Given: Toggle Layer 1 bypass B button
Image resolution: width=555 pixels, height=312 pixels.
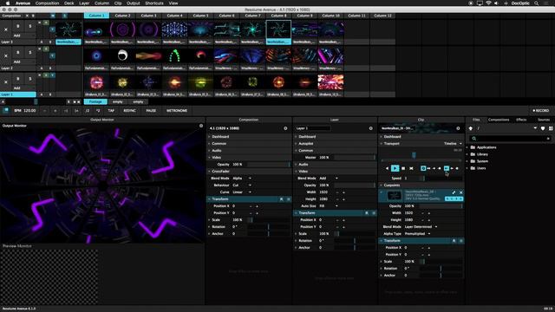Looking at the screenshot, I should 17,79.
